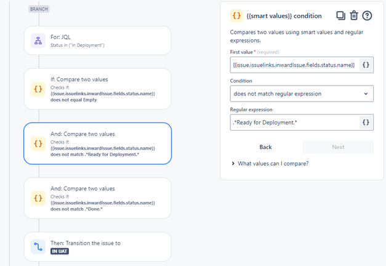Click the transition issue step icon
The height and width of the screenshot is (266, 386).
38,247
